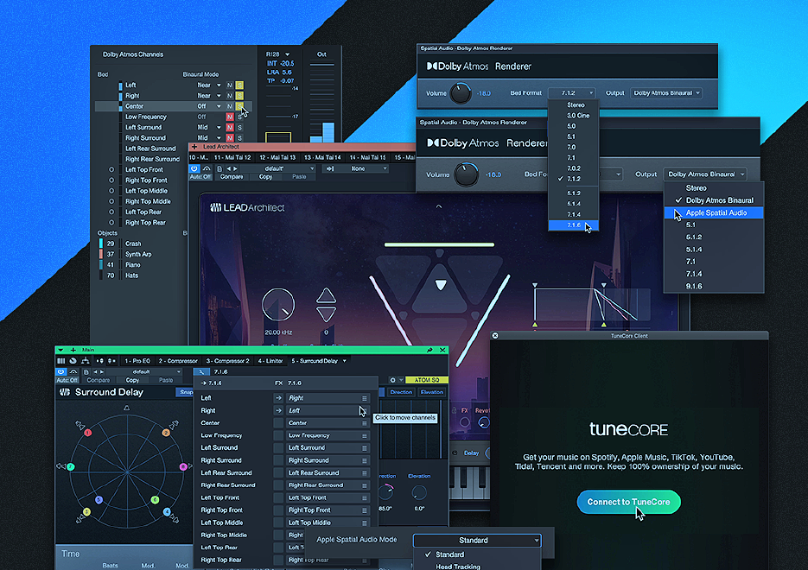Choose 7.0.2 in Bed Format menu

[574, 168]
